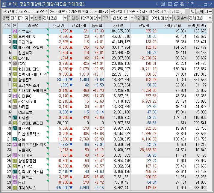Image resolution: width=214 pixels, height=193 pixels.
Task: Click the T font size icon
Action: point(187,4)
